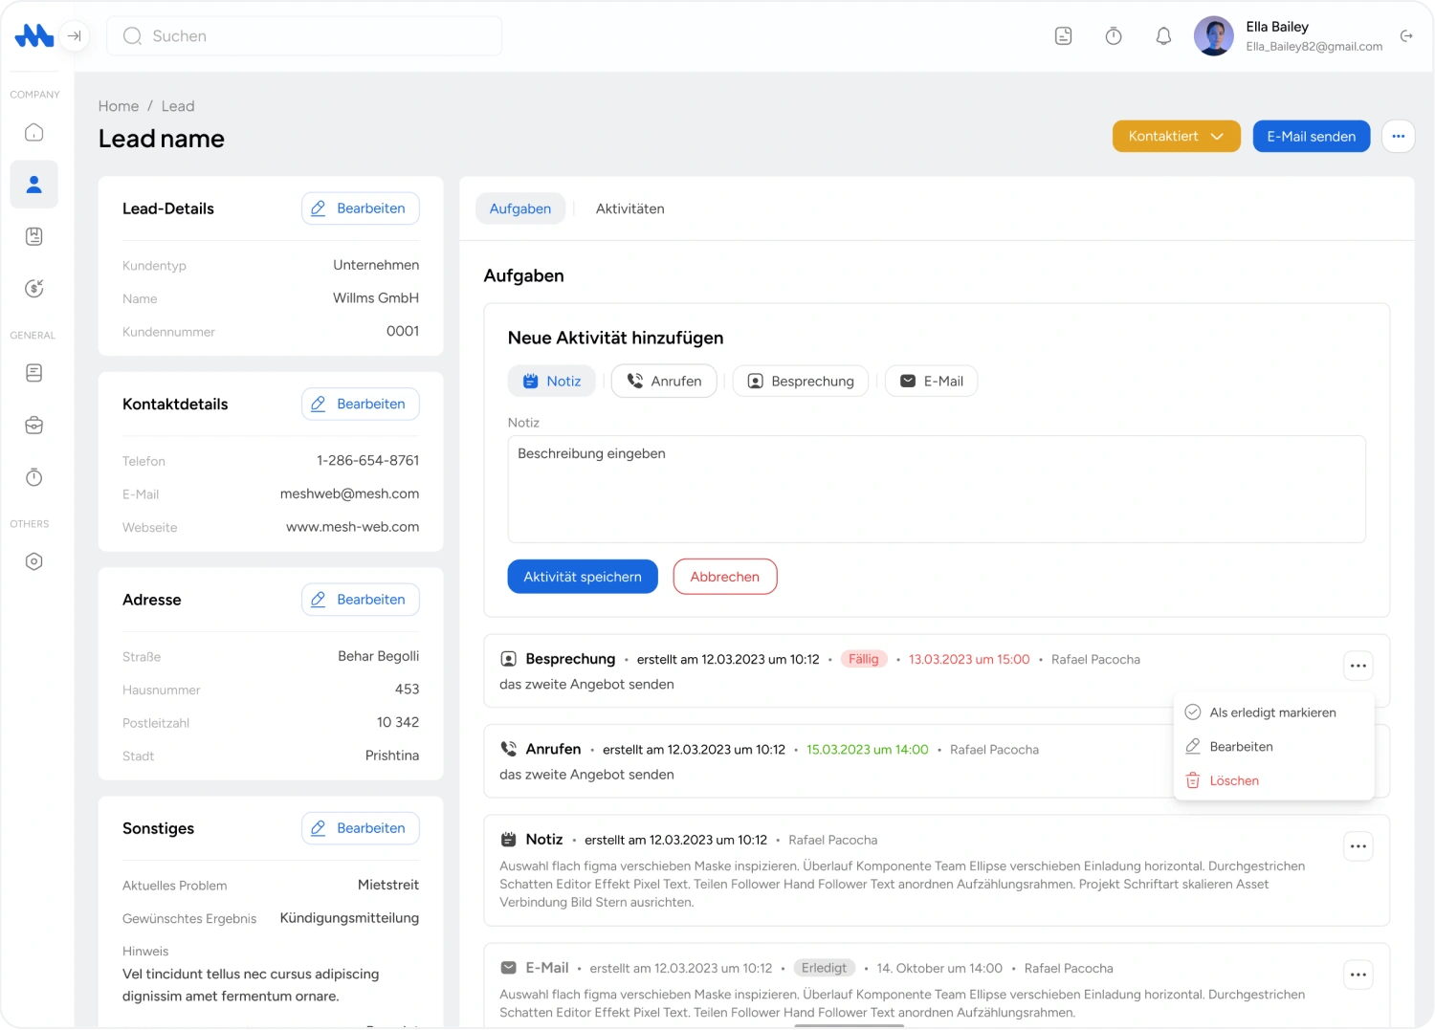Click the home icon in sidebar
The height and width of the screenshot is (1030, 1435).
tap(34, 132)
